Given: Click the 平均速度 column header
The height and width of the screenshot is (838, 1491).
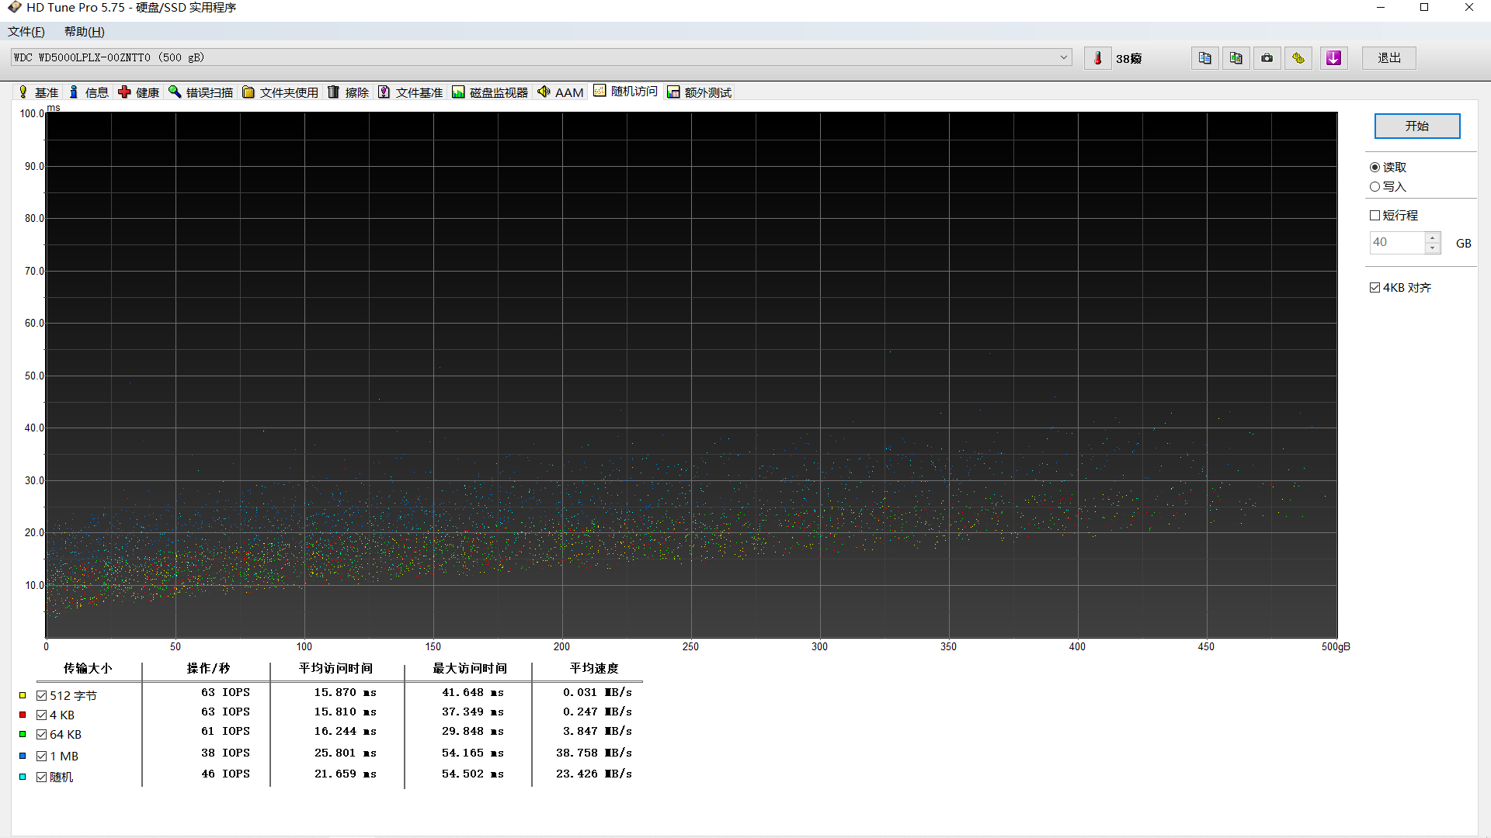Looking at the screenshot, I should (594, 669).
